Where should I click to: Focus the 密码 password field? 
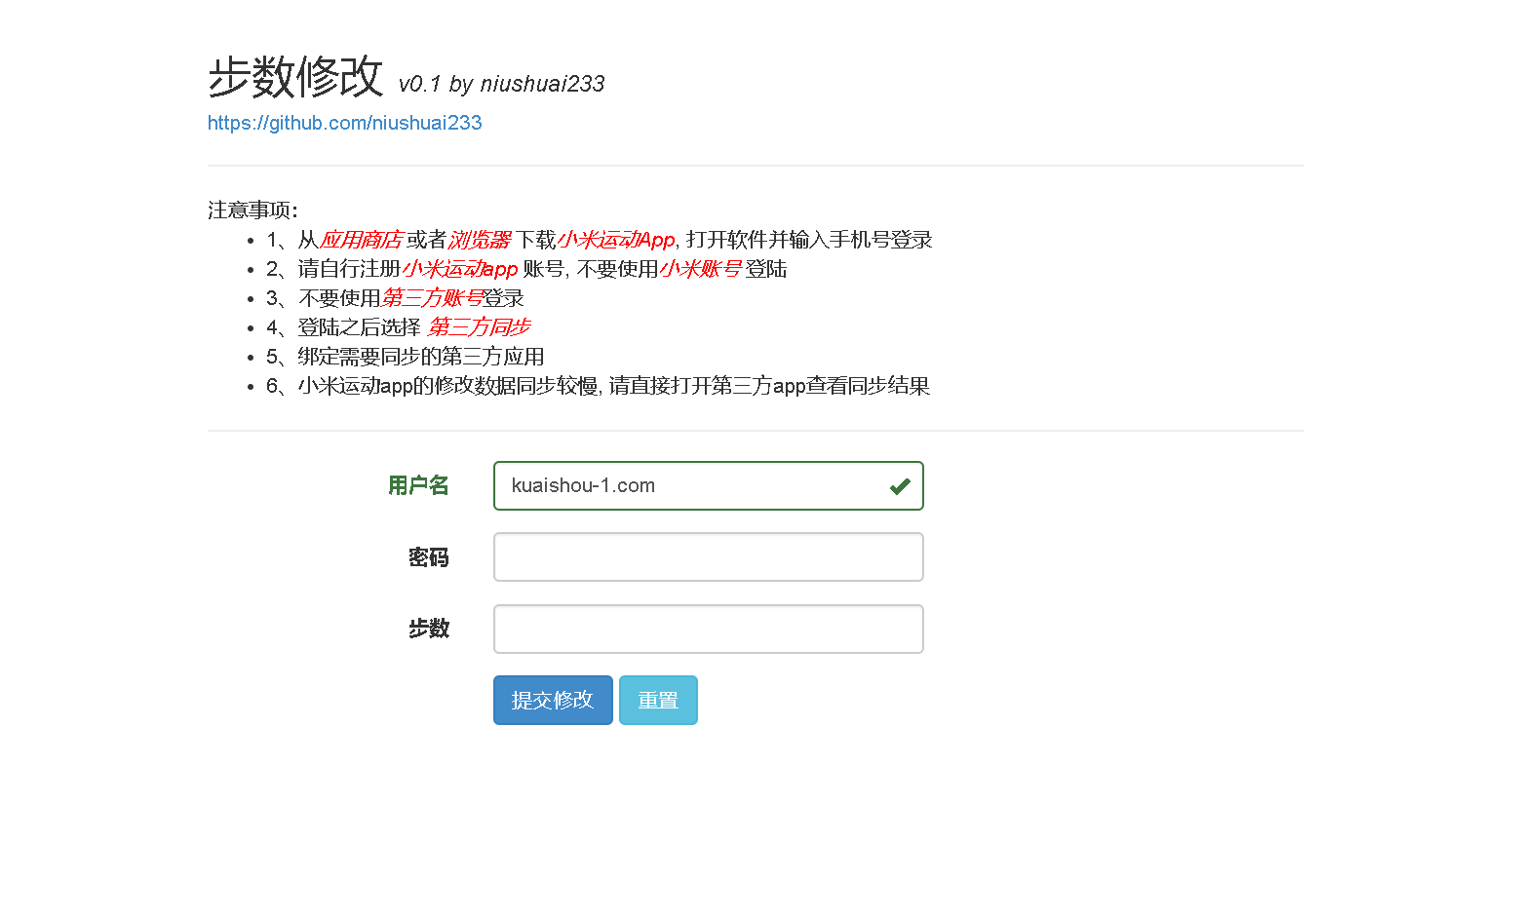[x=709, y=557]
